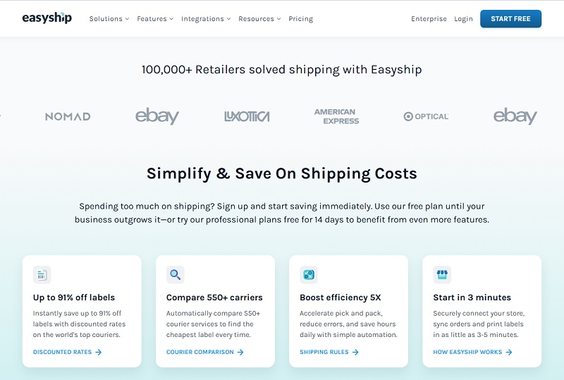The image size is (564, 380).
Task: Expand the Features dropdown menu
Action: [x=155, y=19]
